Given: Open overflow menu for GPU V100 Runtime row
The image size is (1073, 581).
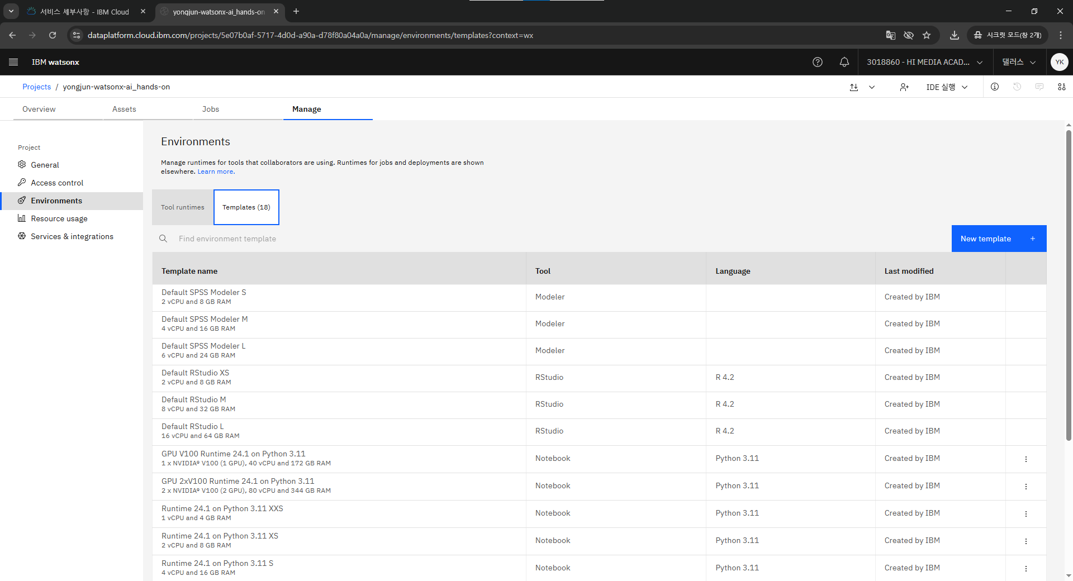Looking at the screenshot, I should tap(1026, 459).
